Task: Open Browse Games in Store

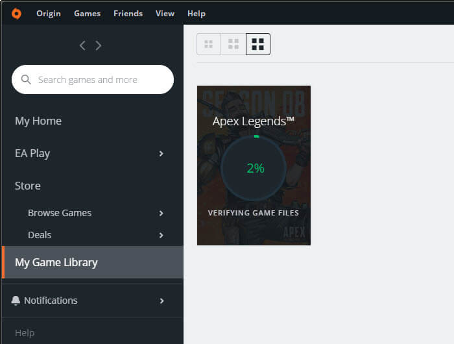Action: [x=60, y=213]
